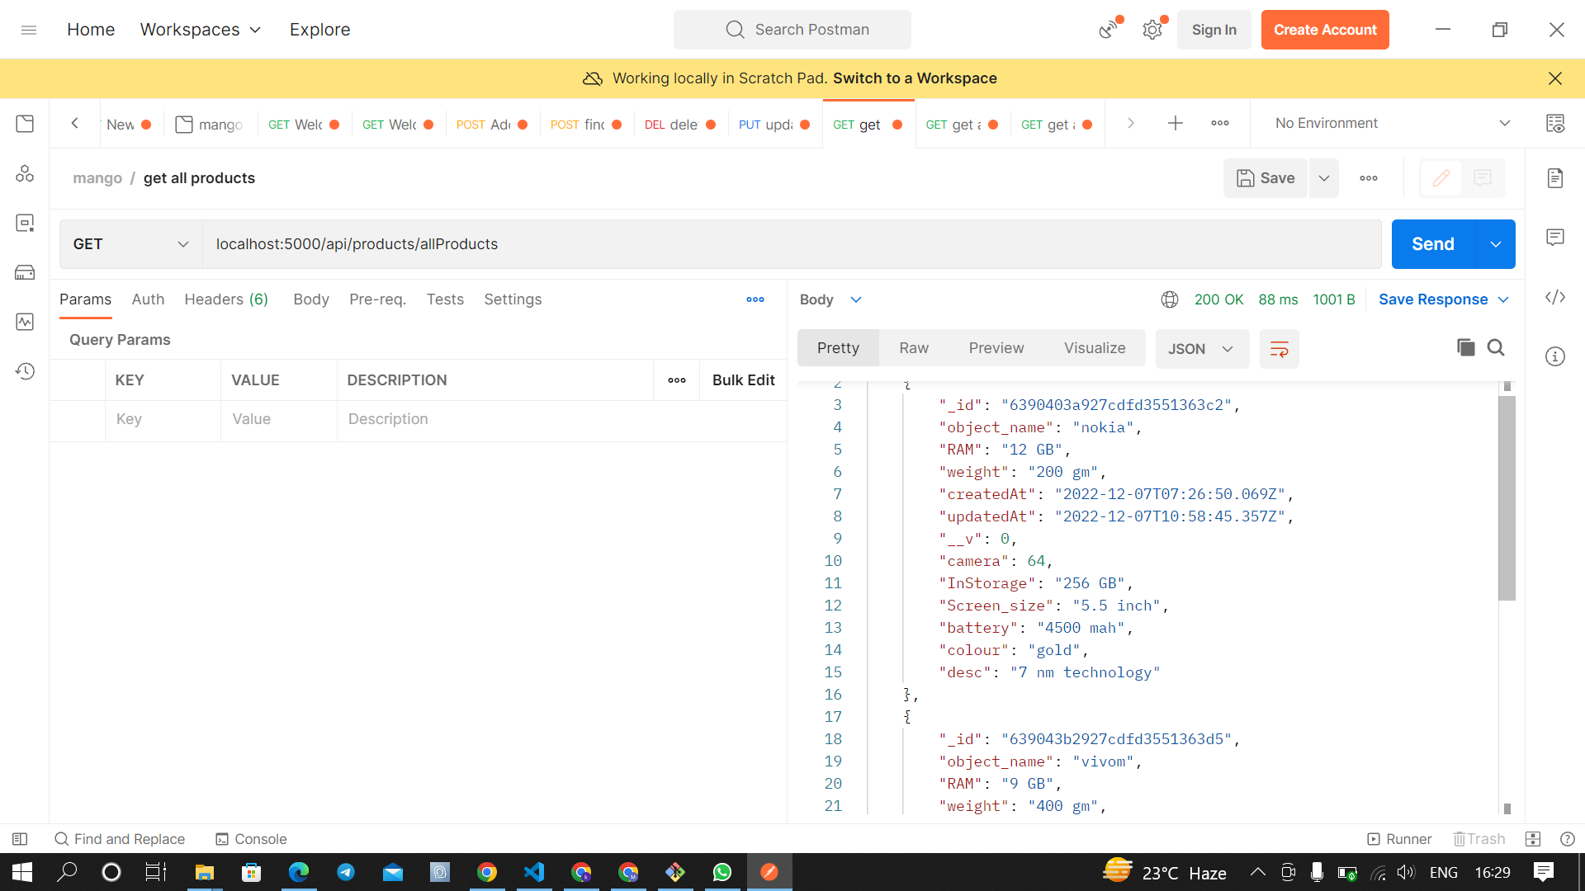Open Mock Servers sidebar icon
The height and width of the screenshot is (891, 1585).
pyautogui.click(x=25, y=272)
